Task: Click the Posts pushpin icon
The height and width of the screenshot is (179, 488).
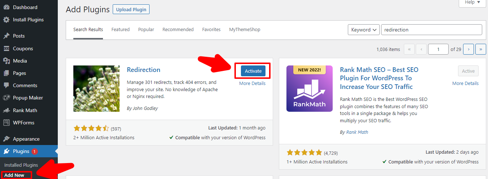Action: 6,36
